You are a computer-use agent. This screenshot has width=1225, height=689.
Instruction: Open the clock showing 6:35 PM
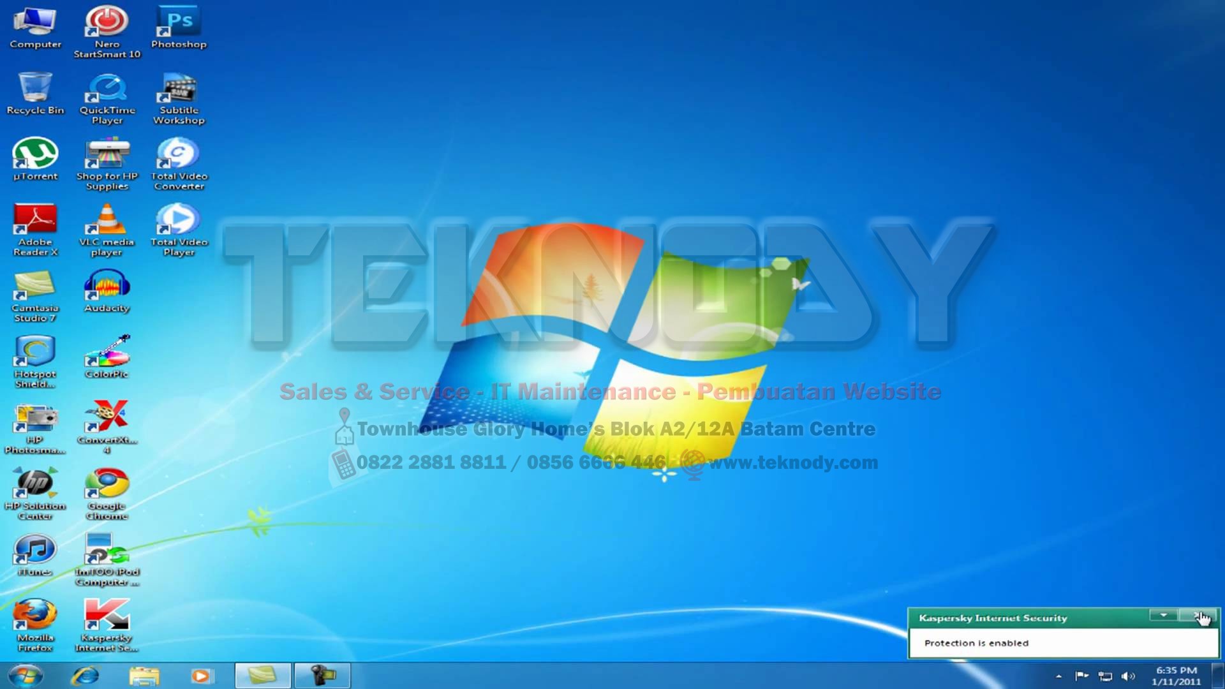tap(1177, 676)
